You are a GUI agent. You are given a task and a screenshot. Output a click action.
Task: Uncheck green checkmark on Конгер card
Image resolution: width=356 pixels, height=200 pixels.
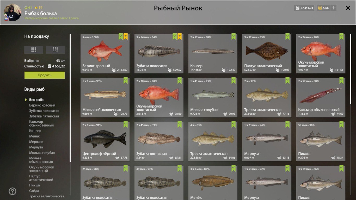click(234, 37)
